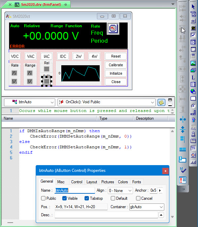Screen dimensions: 198x227
Task: Expand the Desc. field with up arrow button
Action: [x=161, y=215]
